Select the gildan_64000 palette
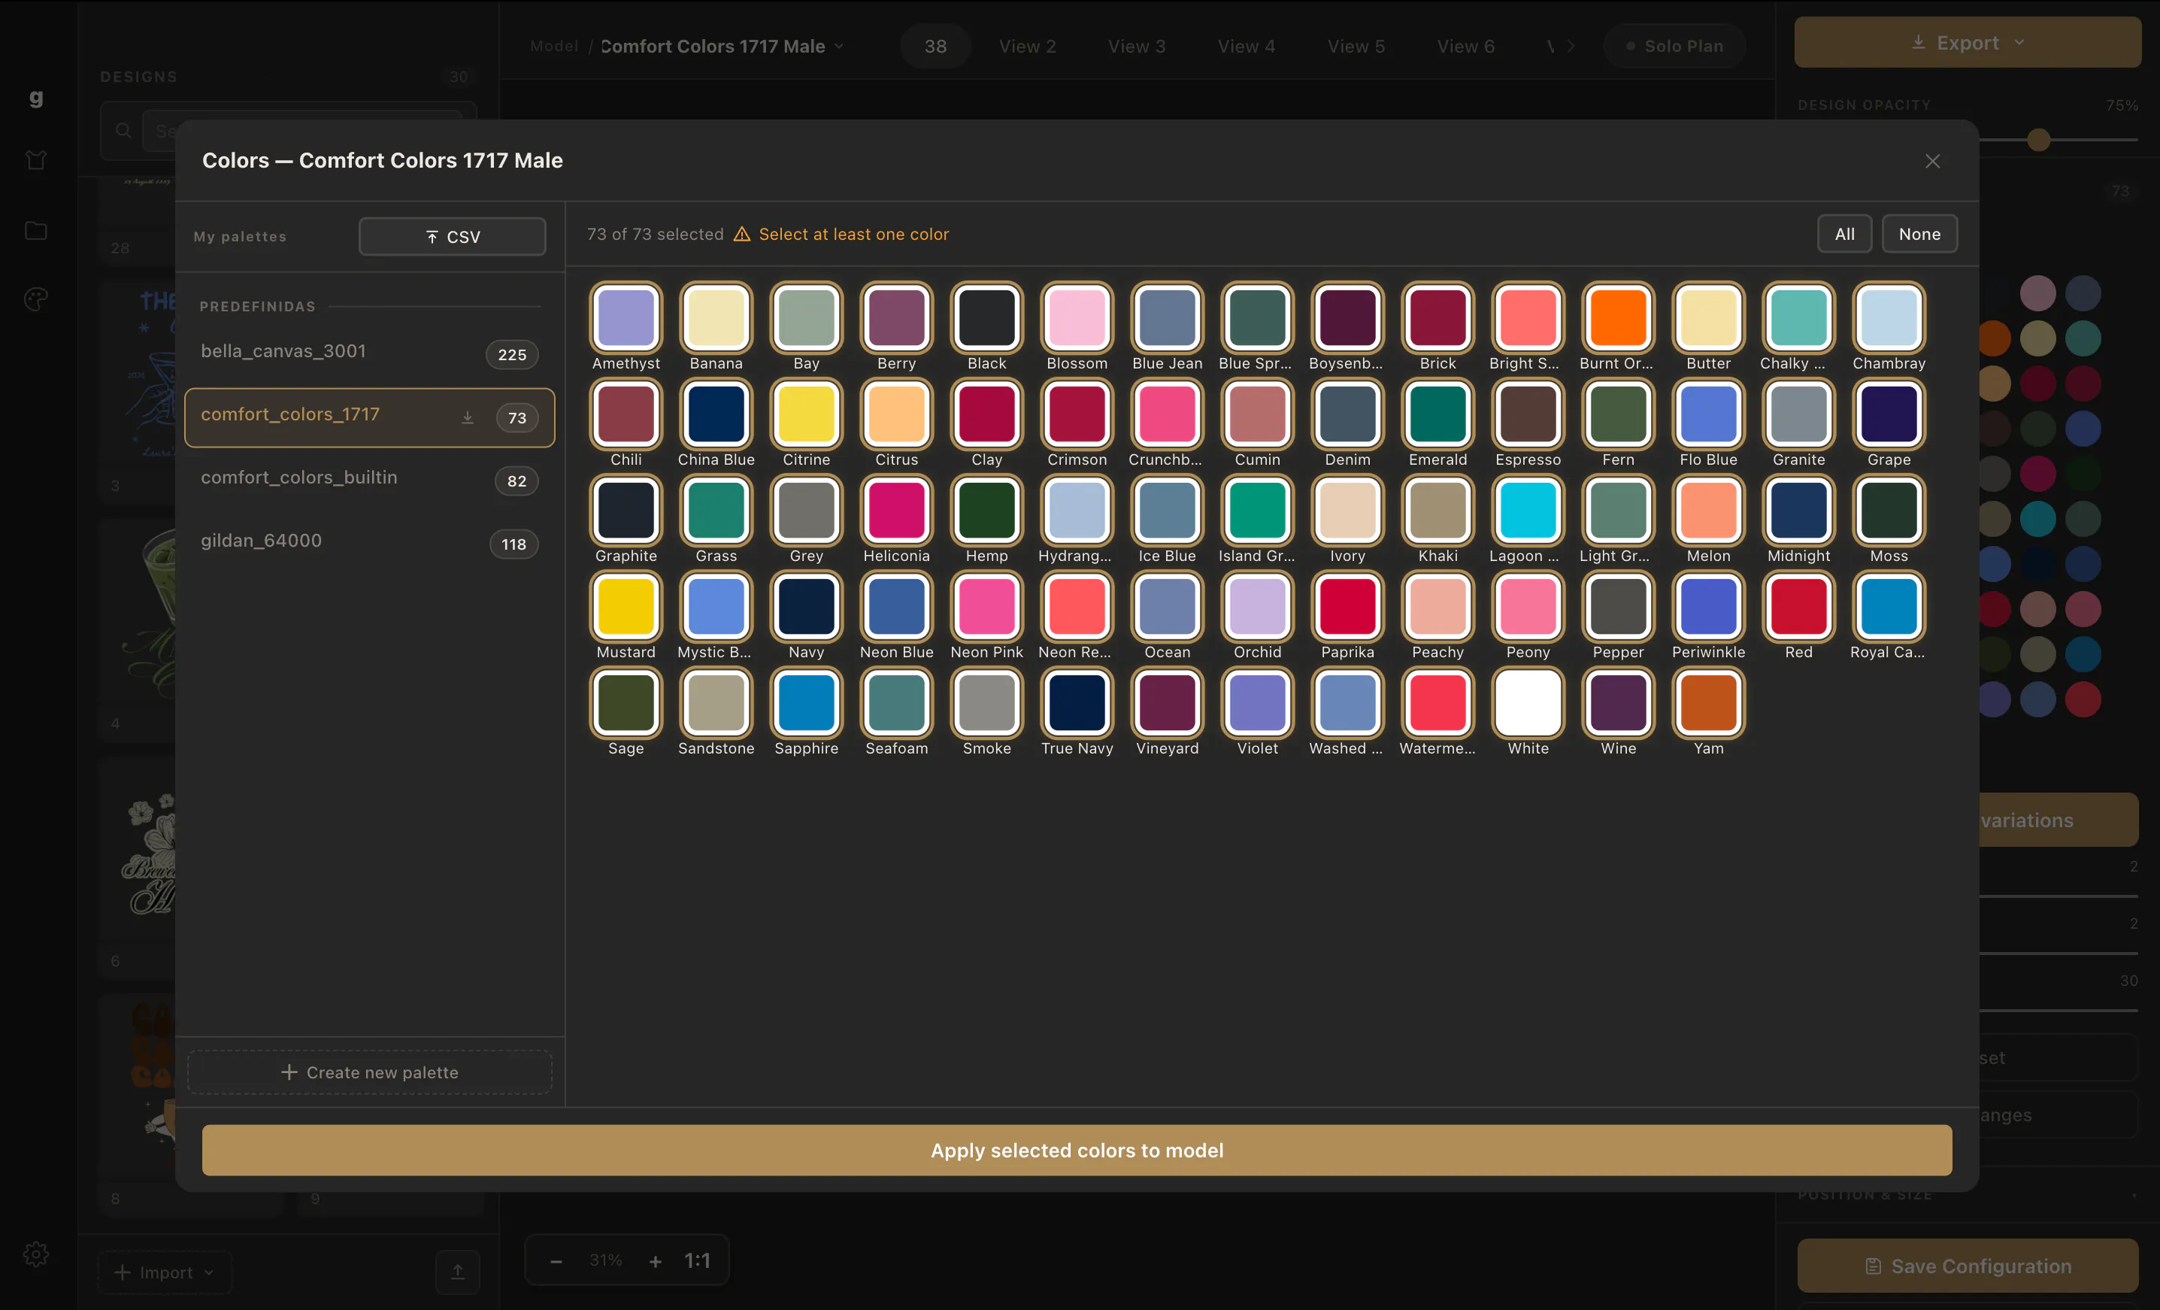Viewport: 2160px width, 1310px height. click(369, 542)
